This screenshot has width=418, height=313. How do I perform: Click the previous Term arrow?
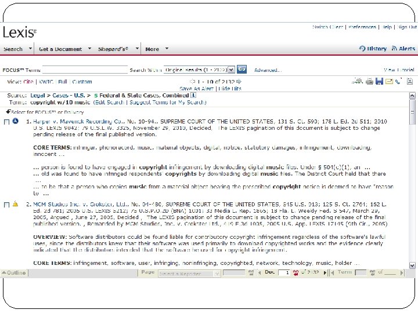(332, 272)
